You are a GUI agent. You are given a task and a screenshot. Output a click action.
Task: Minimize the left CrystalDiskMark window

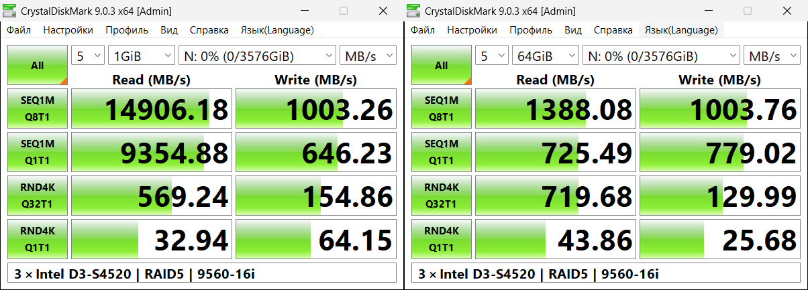(x=305, y=11)
